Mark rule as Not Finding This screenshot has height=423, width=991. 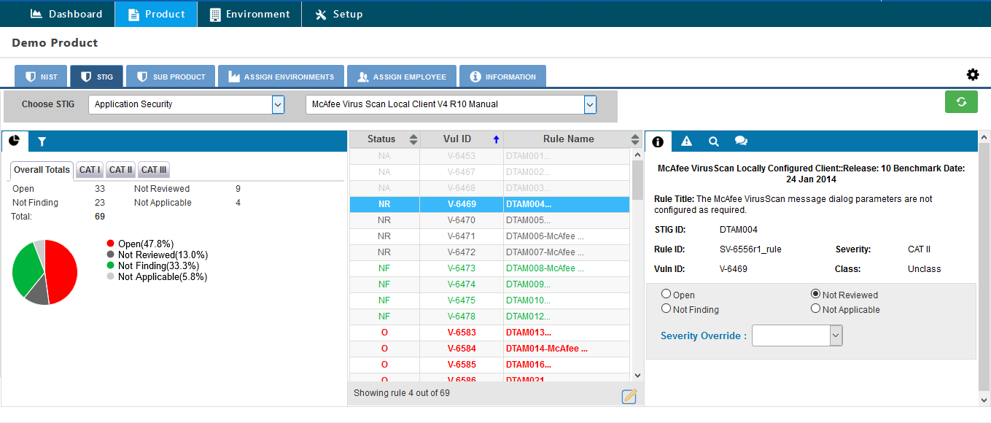point(666,308)
